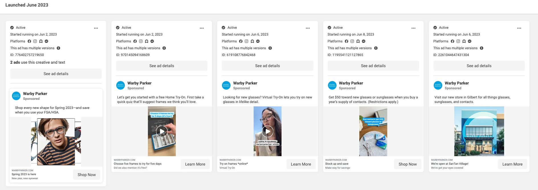Click info icon on Gilbert store ad

482,48
